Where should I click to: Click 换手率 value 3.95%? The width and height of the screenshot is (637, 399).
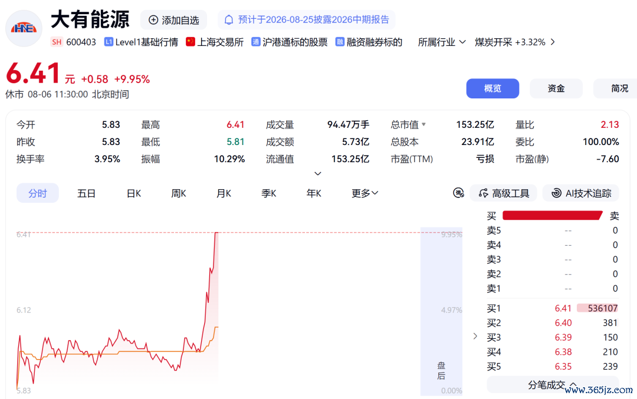107,159
